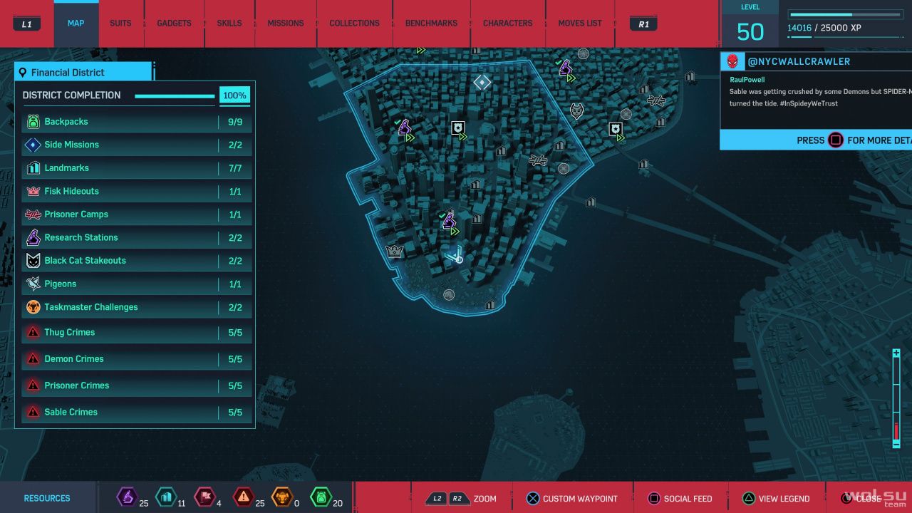Image resolution: width=912 pixels, height=513 pixels.
Task: Switch to the Suits tab
Action: pos(120,23)
